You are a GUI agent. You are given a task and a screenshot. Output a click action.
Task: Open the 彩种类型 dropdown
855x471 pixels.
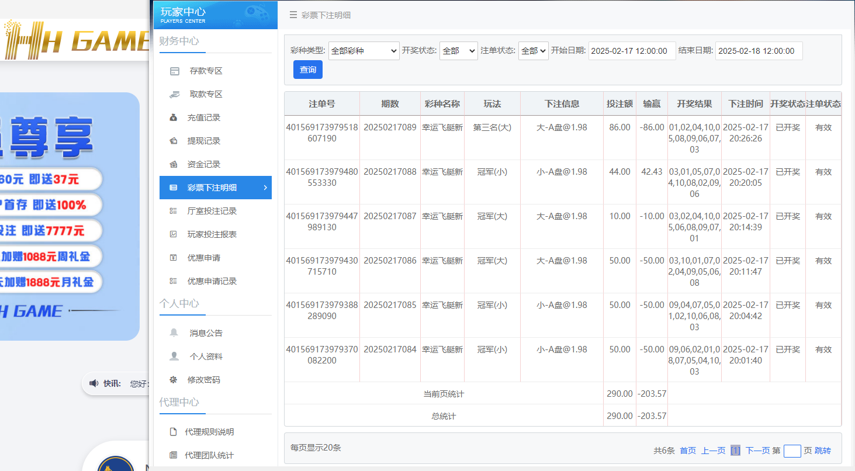(x=364, y=51)
